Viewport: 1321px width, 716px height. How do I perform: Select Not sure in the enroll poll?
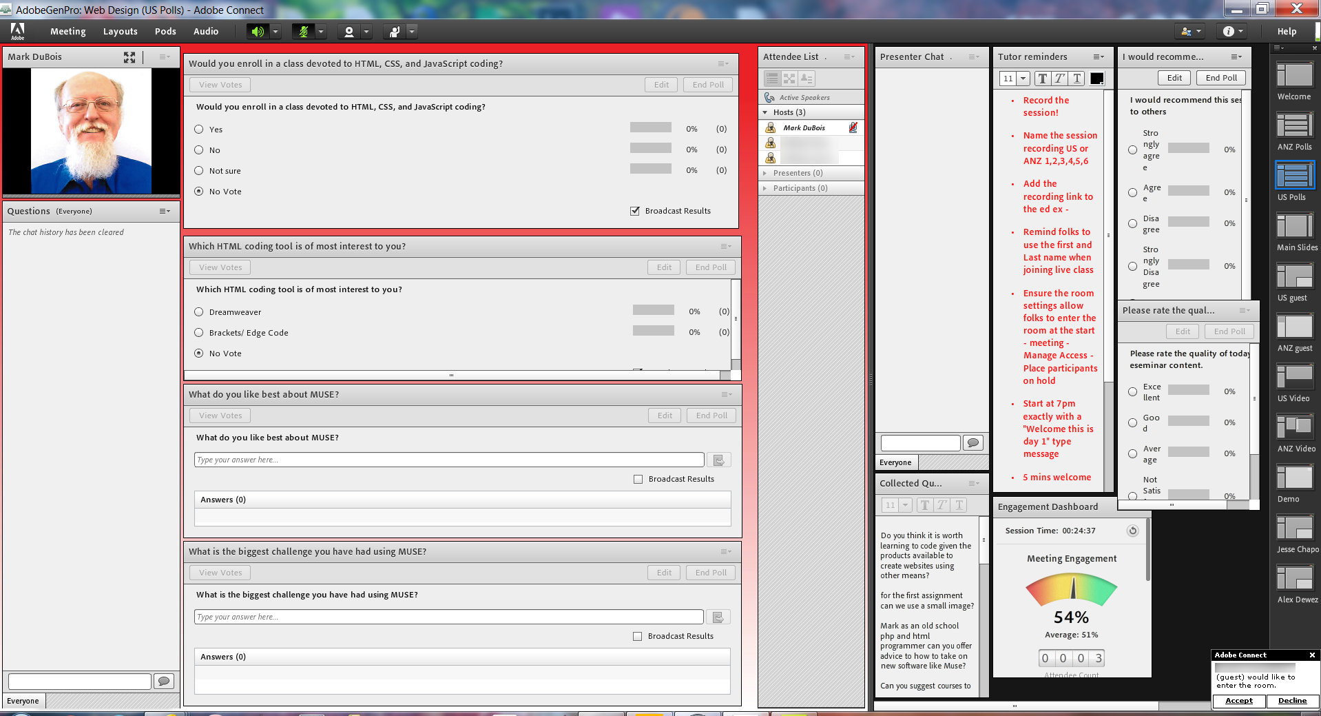pyautogui.click(x=199, y=171)
